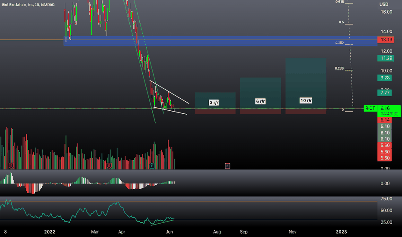Click the 14.00 price axis value
Screen dimensions: 402x237
(x=386, y=31)
